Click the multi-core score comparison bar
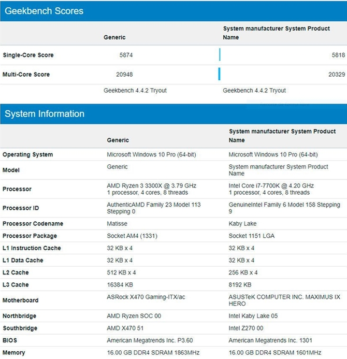Screen dimensions: 347x359 click(219, 74)
